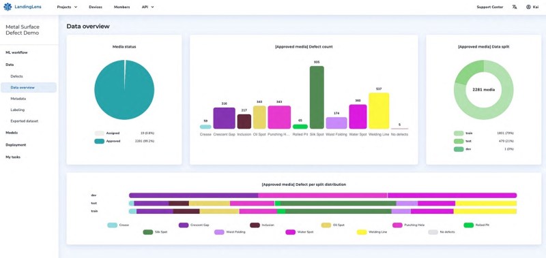Toggle the Silk Spot legend swatch
The width and height of the screenshot is (546, 258).
point(148,232)
